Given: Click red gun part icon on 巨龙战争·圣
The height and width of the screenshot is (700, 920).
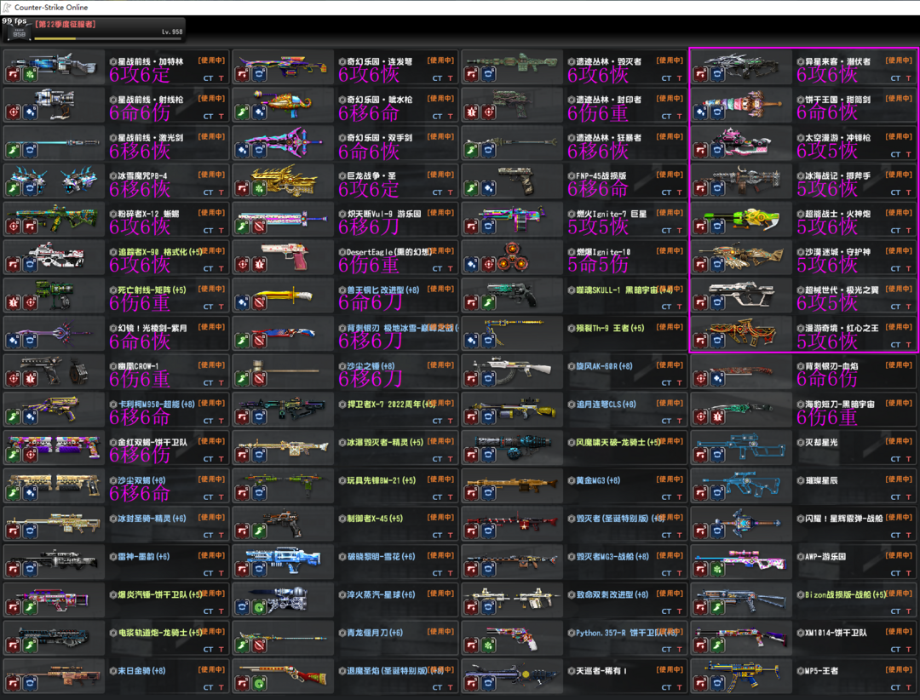Looking at the screenshot, I should click(242, 188).
